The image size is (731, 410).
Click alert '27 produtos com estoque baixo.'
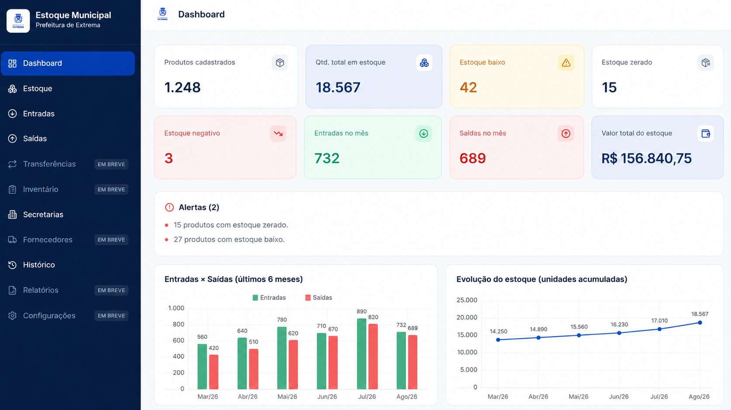point(229,239)
